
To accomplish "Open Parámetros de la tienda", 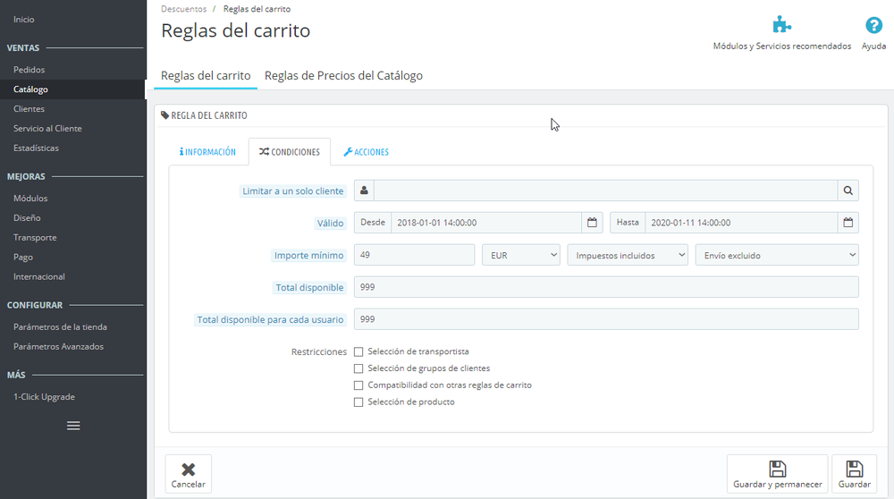I will click(61, 326).
